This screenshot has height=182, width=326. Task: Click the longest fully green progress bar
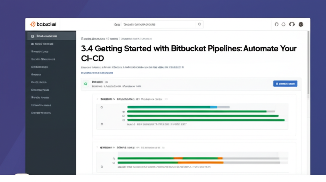point(206,120)
